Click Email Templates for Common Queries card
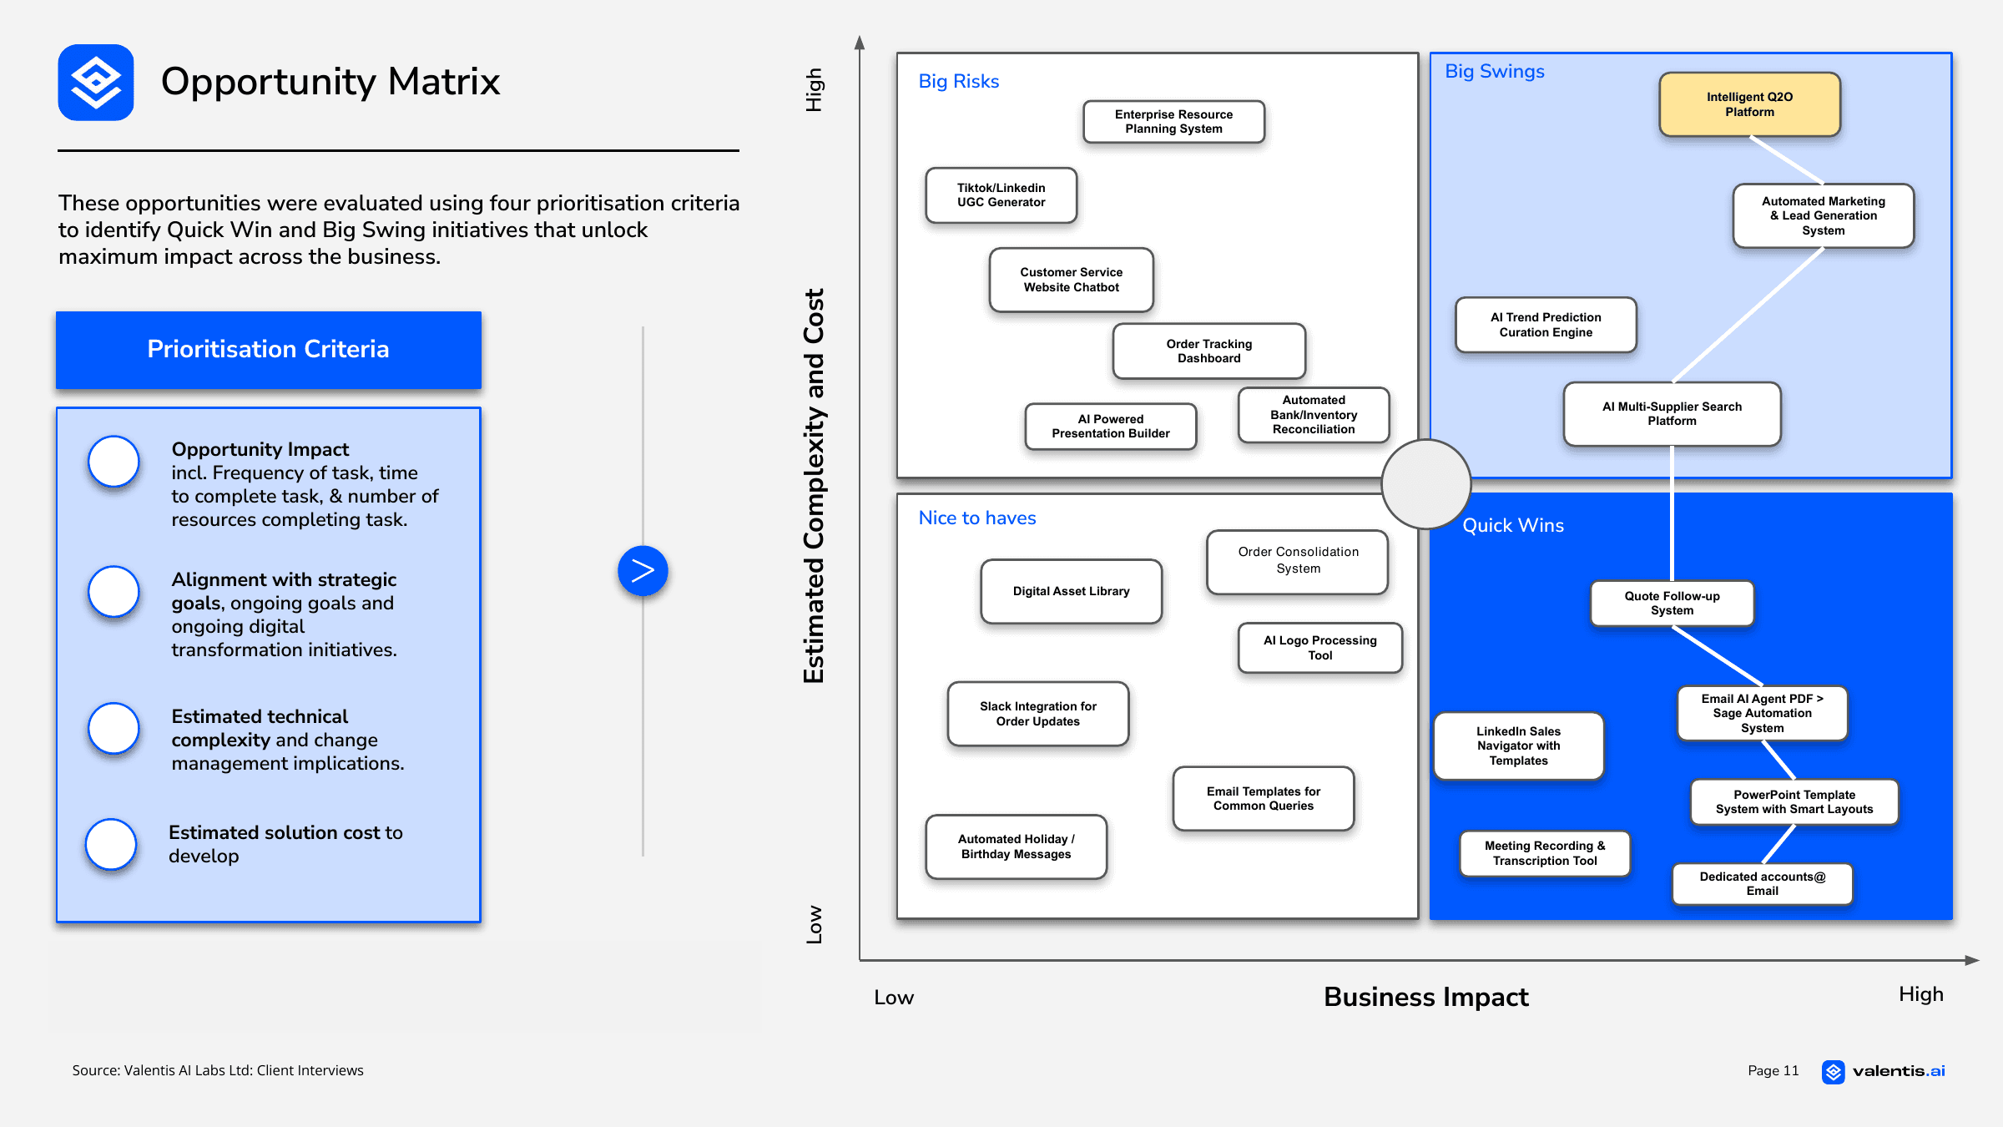 click(x=1263, y=799)
